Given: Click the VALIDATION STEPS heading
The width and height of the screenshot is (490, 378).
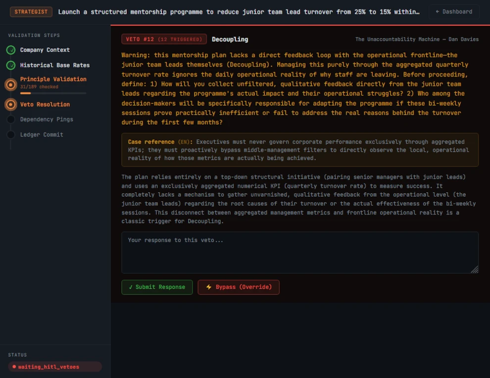Looking at the screenshot, I should click(34, 36).
